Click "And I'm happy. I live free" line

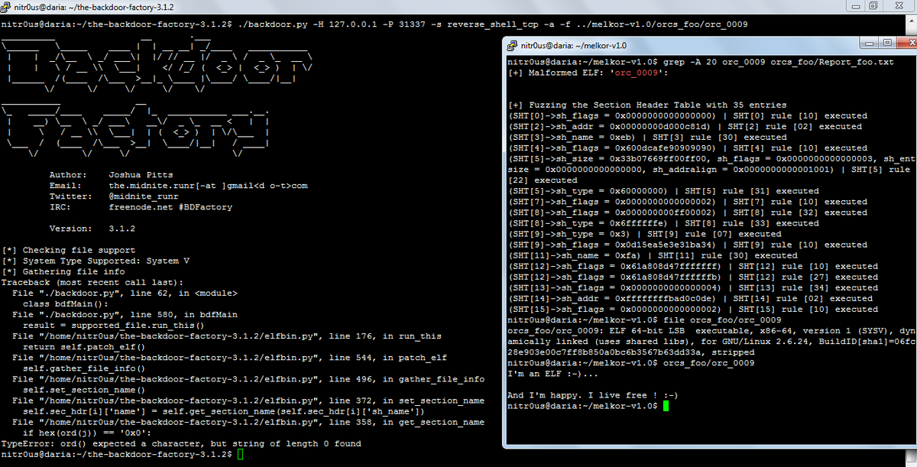click(x=592, y=395)
